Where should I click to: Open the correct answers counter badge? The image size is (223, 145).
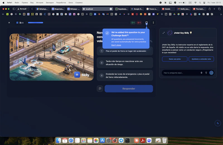[x=133, y=23]
